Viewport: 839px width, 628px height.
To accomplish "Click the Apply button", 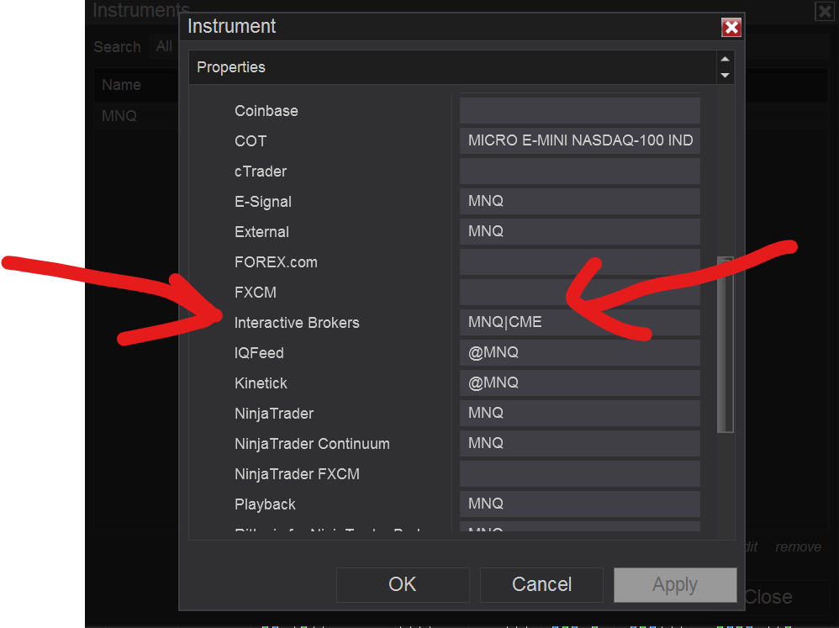I will click(x=675, y=584).
